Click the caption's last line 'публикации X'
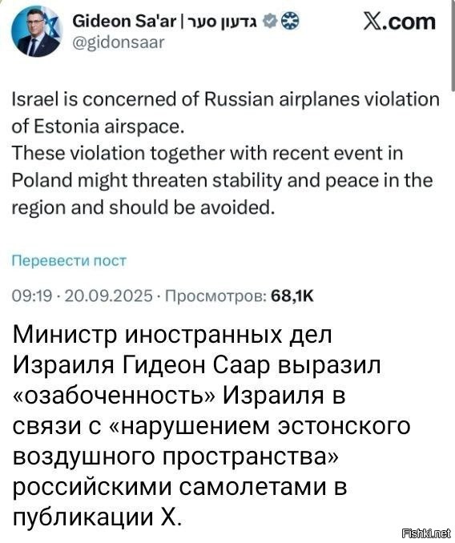Screen dimensions: 455x543 tap(97, 517)
